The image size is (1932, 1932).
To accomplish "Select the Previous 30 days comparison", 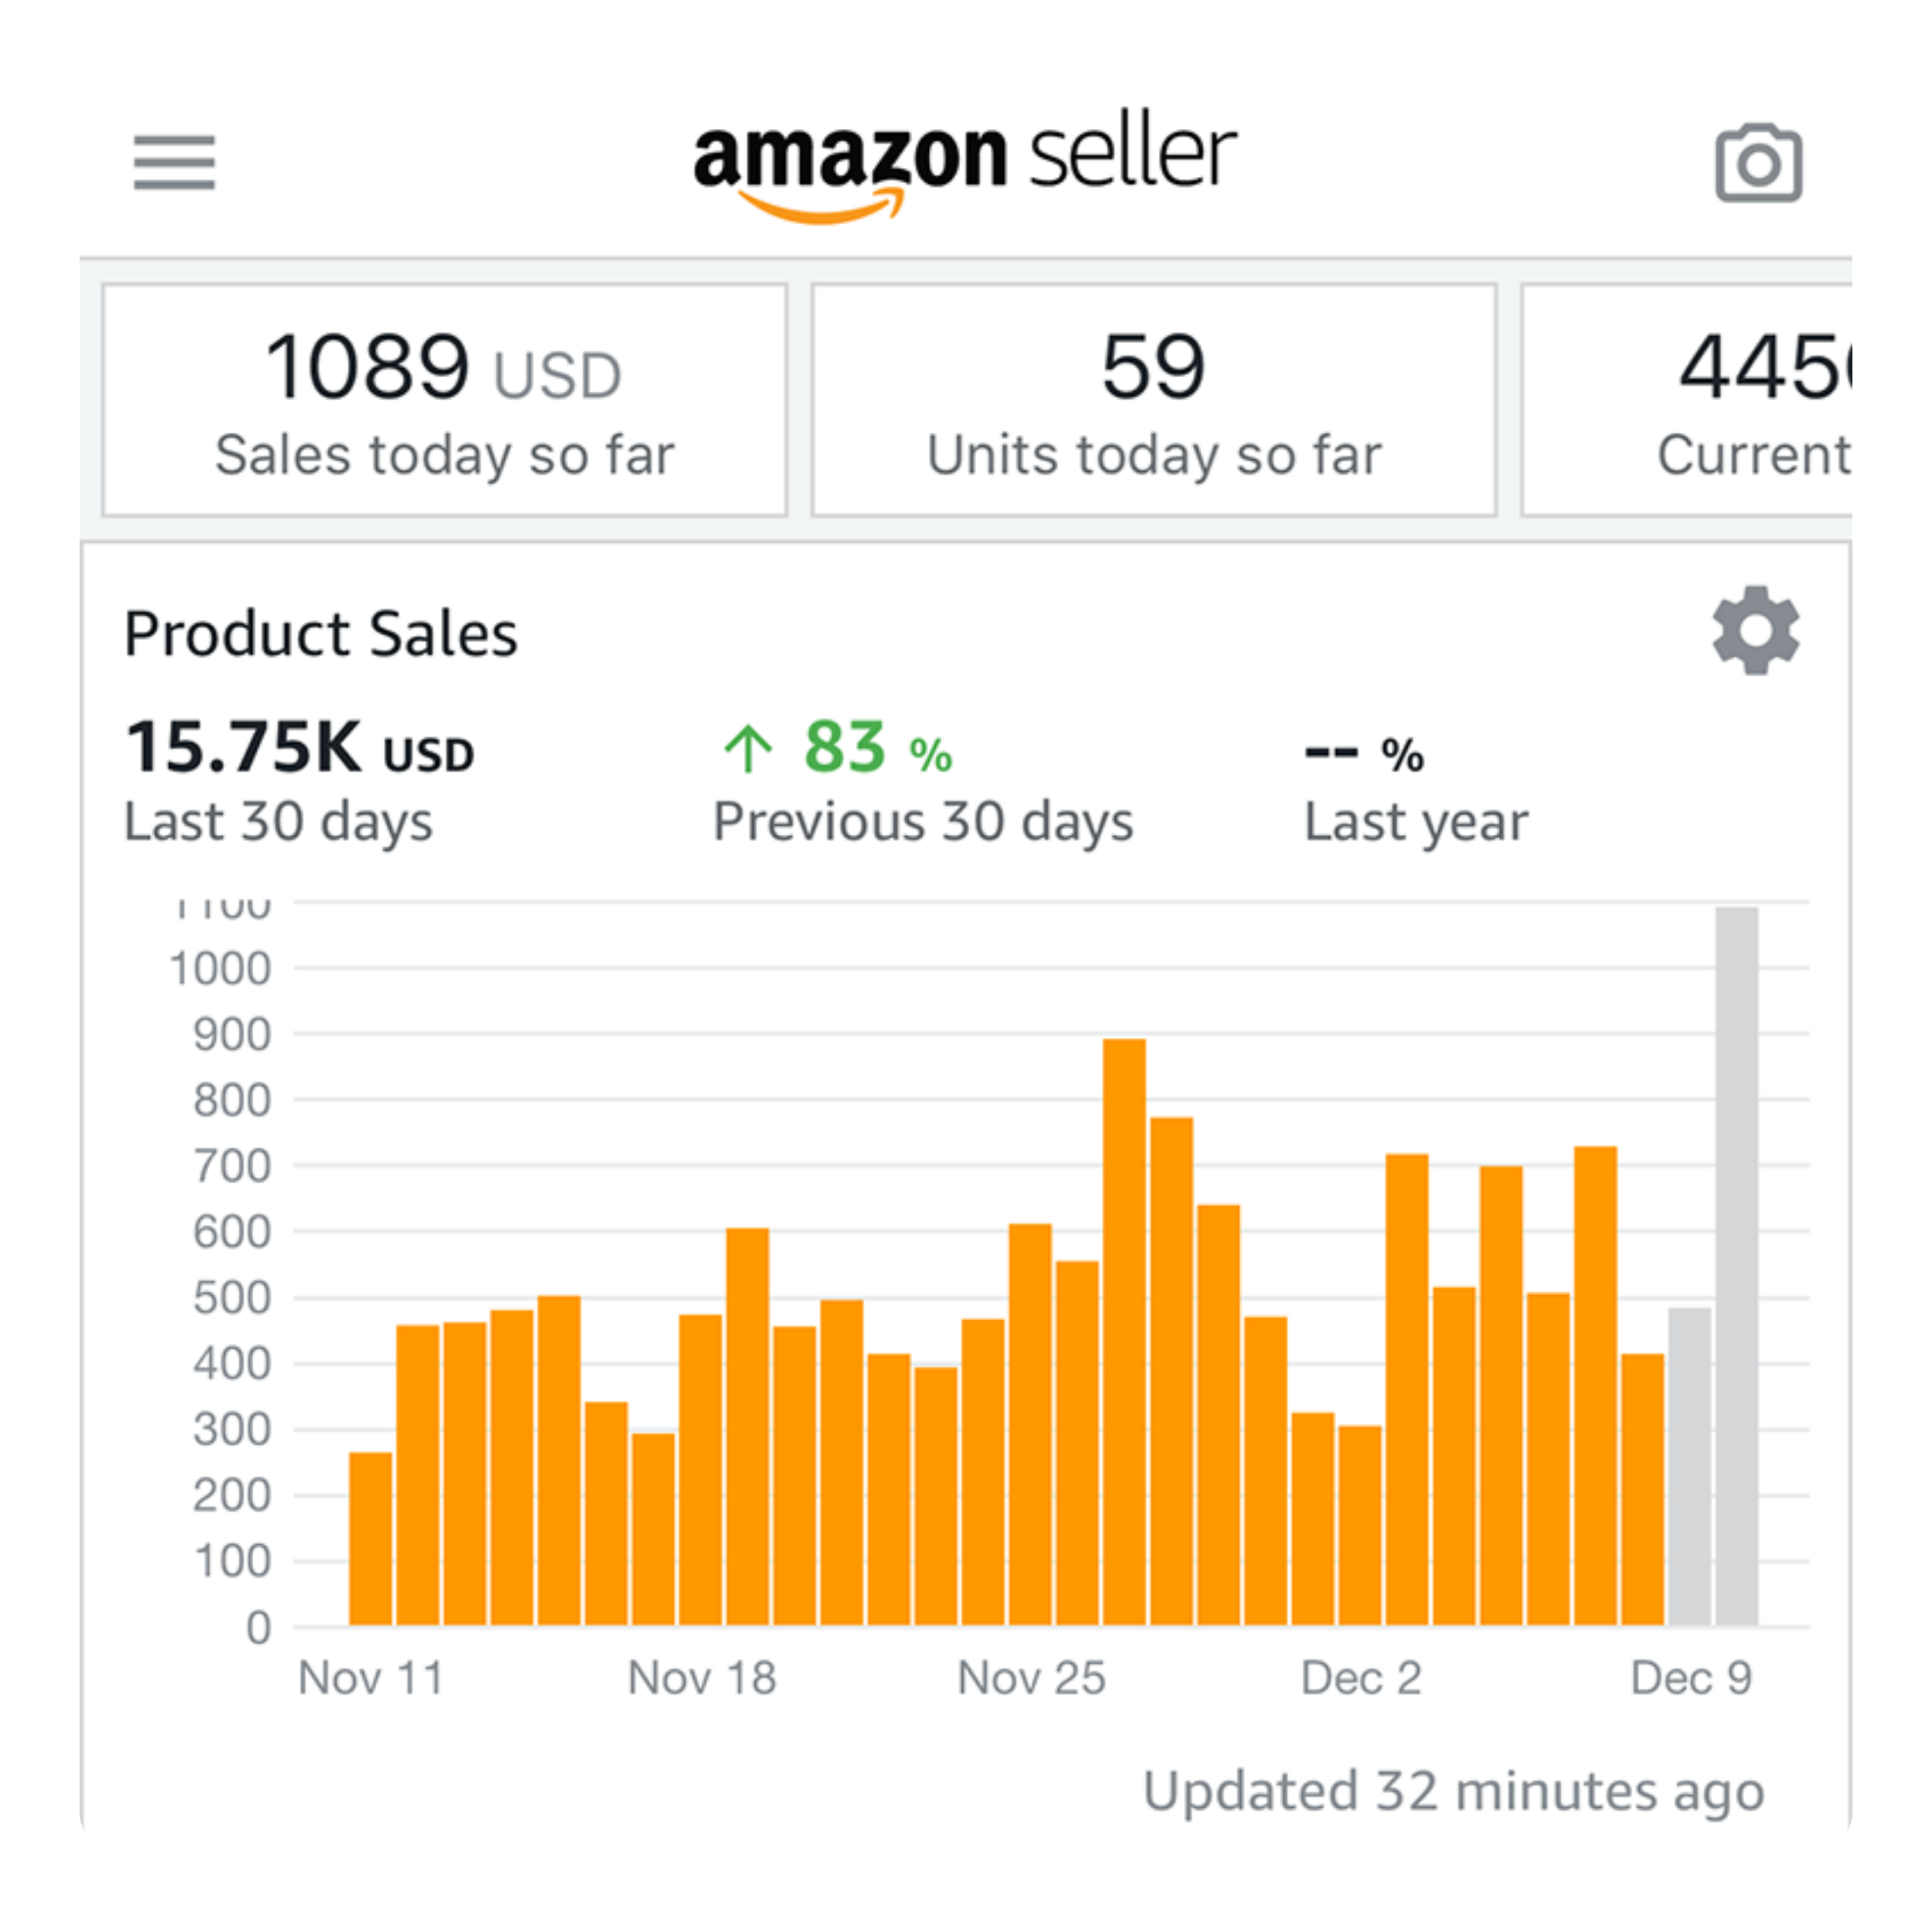I will [922, 780].
